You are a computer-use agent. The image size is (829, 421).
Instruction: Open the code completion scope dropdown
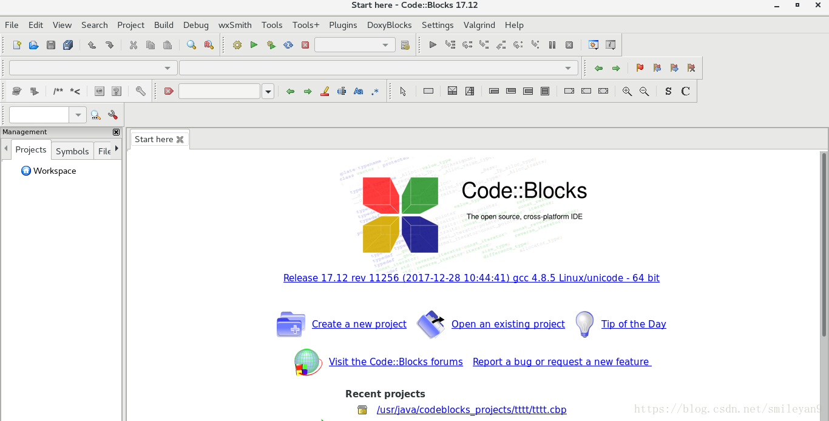[x=93, y=68]
